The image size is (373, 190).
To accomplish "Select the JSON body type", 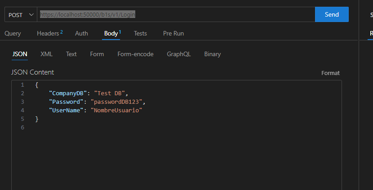I will tap(19, 54).
